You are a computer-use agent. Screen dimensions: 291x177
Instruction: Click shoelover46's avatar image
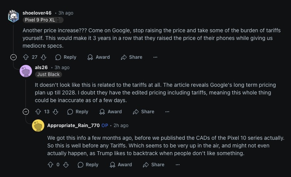(x=13, y=16)
